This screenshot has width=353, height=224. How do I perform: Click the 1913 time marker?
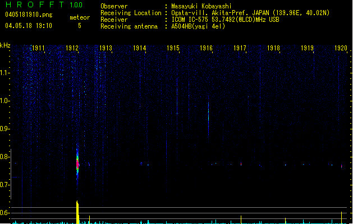click(106, 48)
